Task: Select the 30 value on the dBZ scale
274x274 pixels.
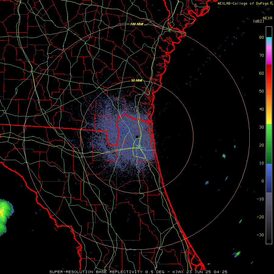Action: coord(262,127)
